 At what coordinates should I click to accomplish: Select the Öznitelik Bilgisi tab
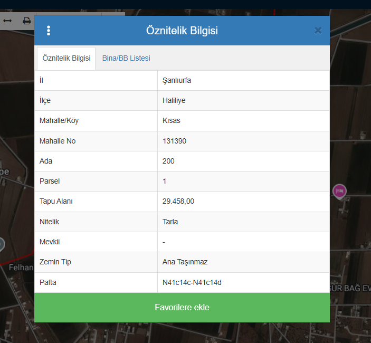click(66, 59)
